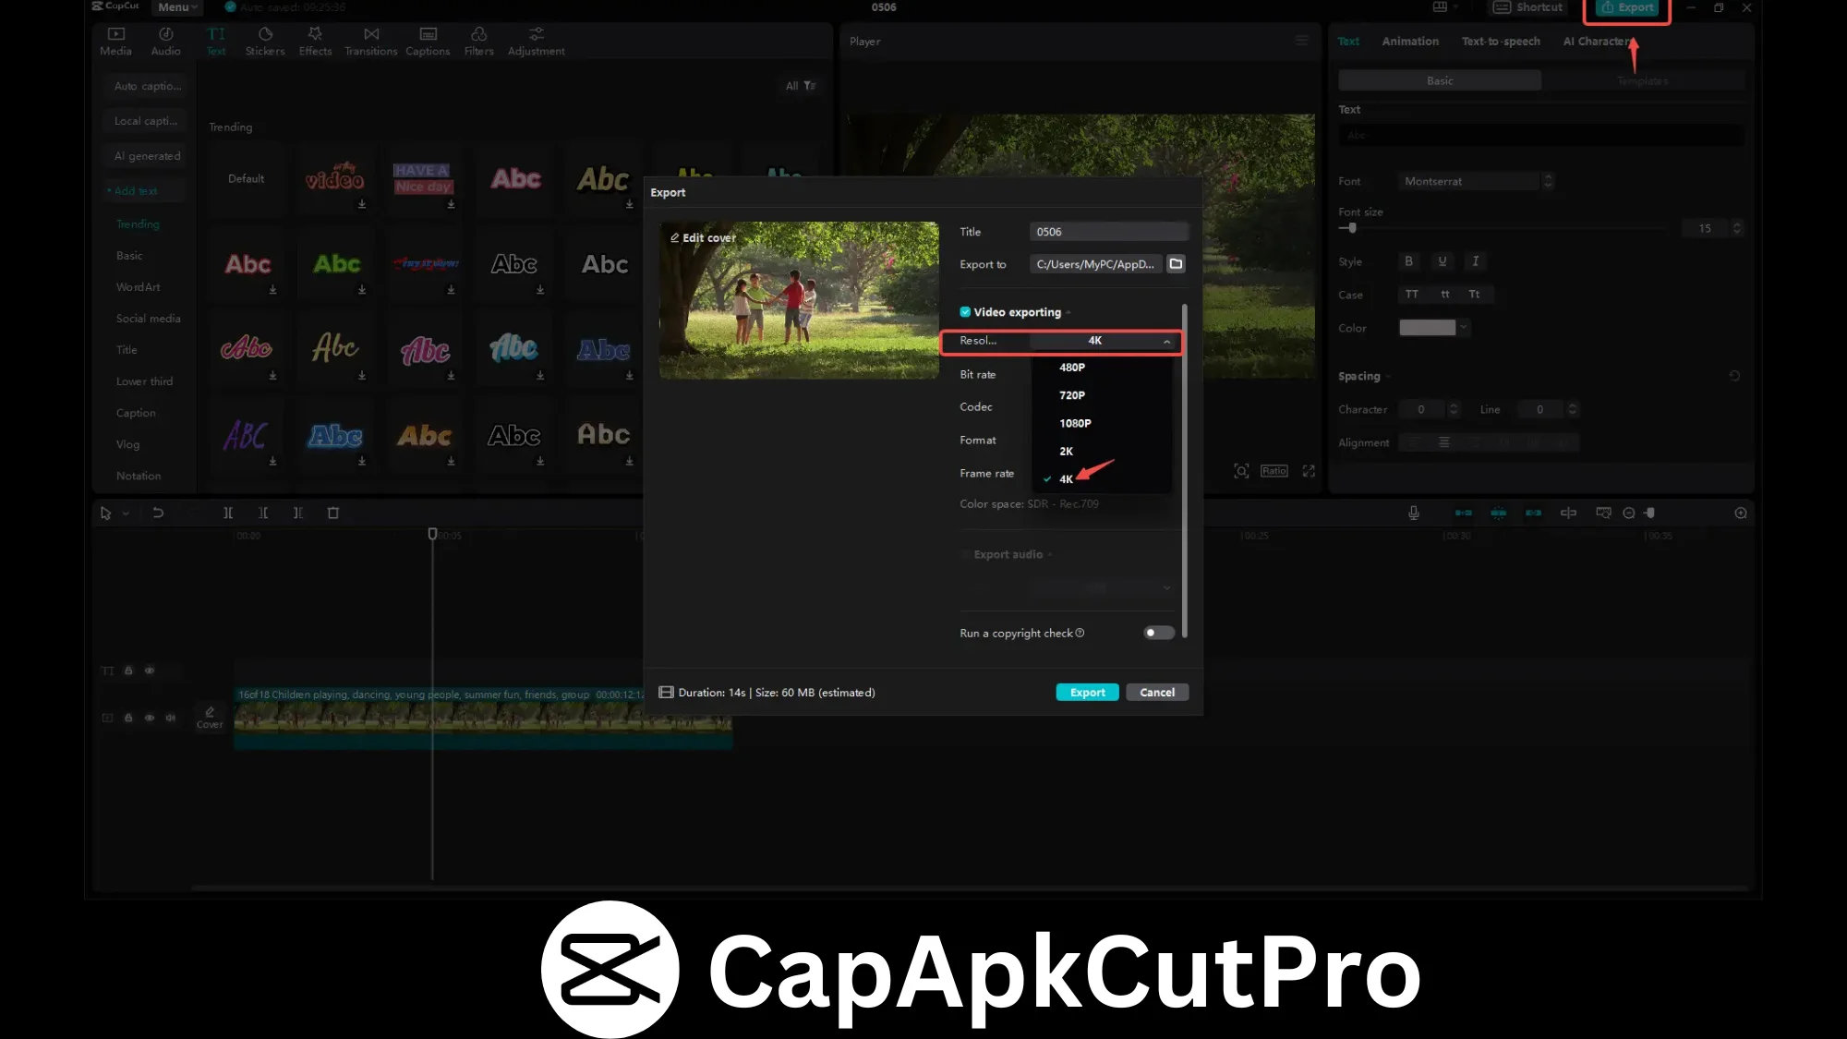
Task: Open the Adjustment panel
Action: tap(536, 42)
